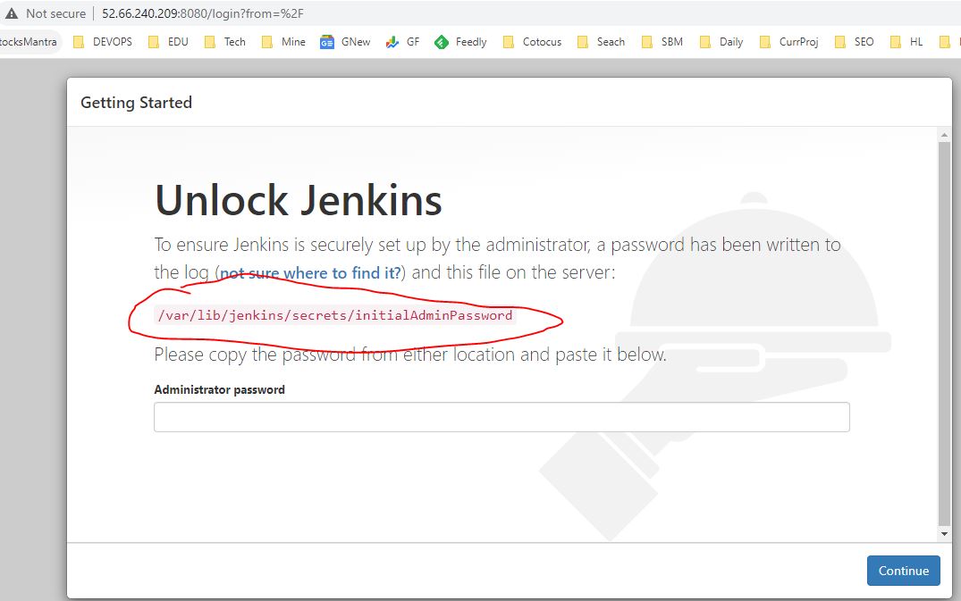Focus the Administrator password field
961x601 pixels.
pyautogui.click(x=502, y=417)
